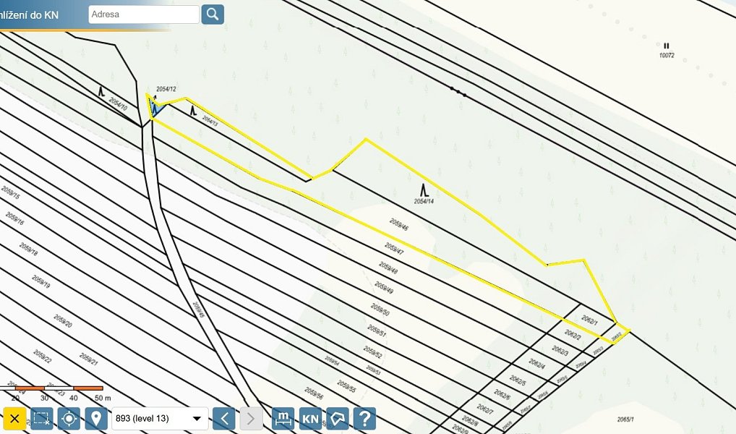
Task: Click parcel label 2059/20
Action: tap(63, 321)
